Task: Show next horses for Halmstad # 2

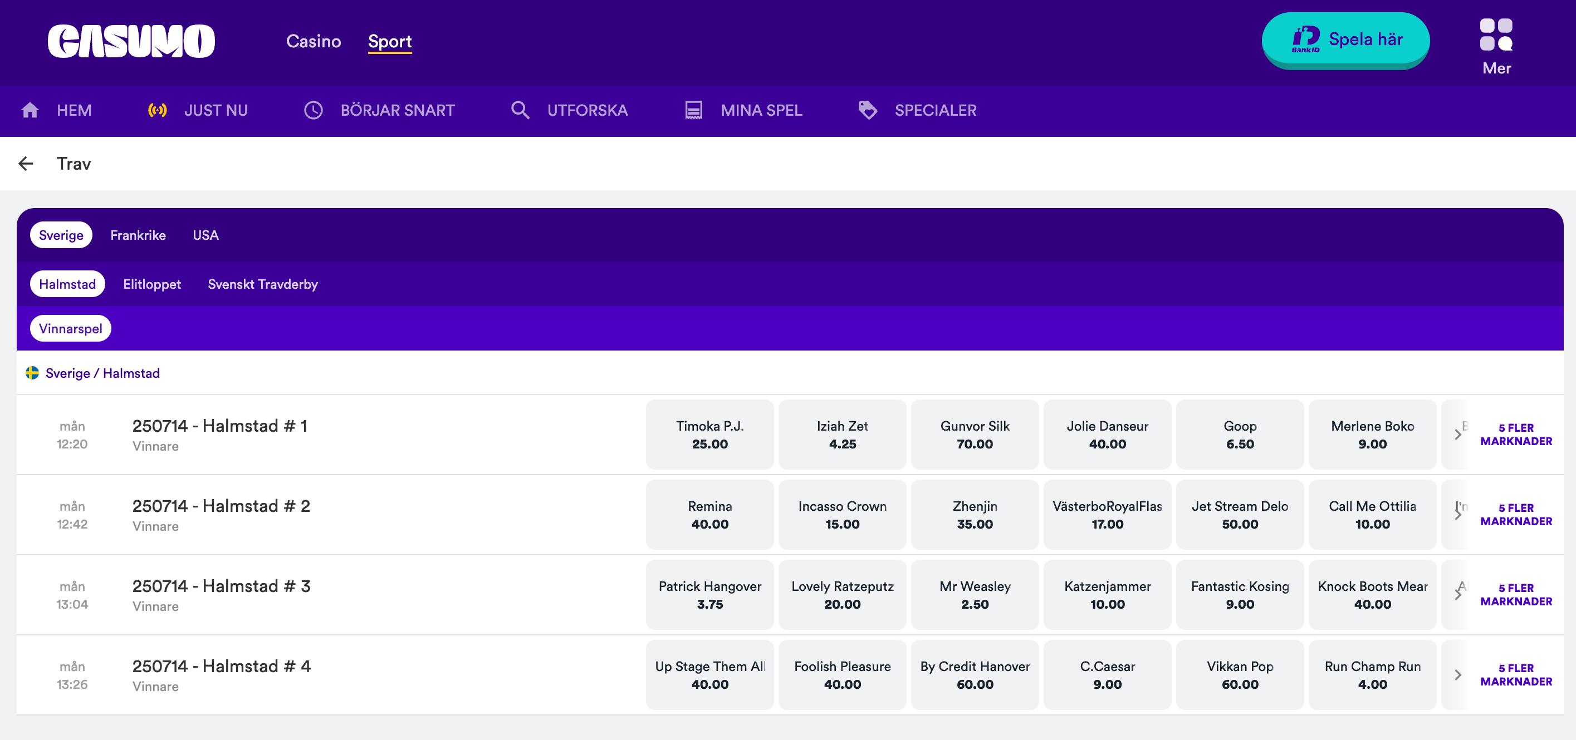Action: [x=1457, y=515]
